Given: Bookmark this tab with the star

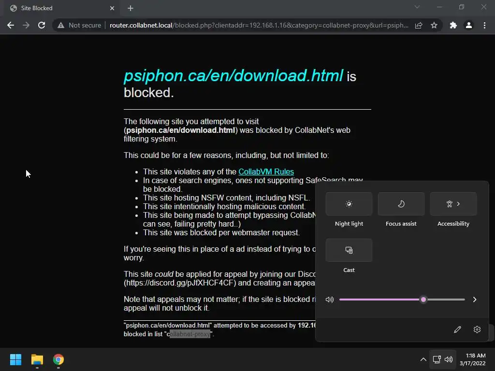Looking at the screenshot, I should point(434,25).
